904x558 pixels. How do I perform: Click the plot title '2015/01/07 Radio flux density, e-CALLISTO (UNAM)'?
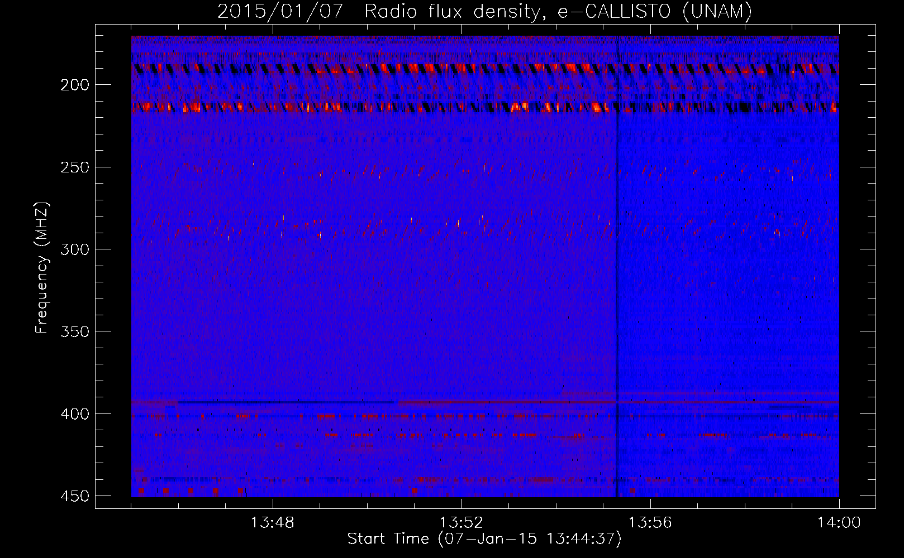click(484, 11)
